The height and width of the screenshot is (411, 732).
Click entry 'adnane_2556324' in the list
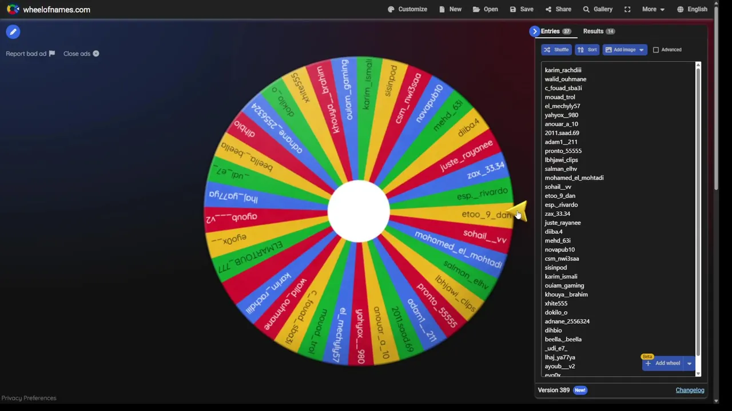click(567, 321)
